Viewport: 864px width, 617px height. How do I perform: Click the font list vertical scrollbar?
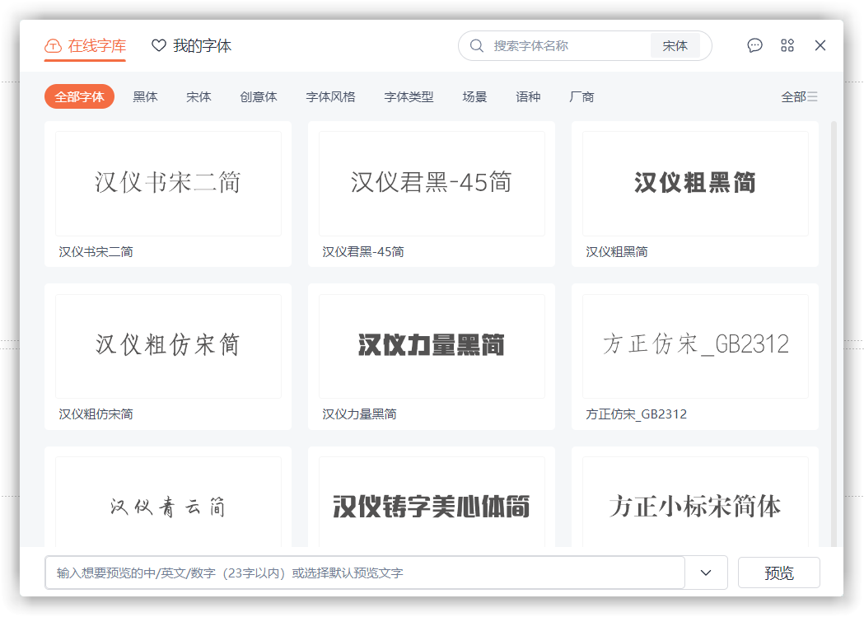834,334
